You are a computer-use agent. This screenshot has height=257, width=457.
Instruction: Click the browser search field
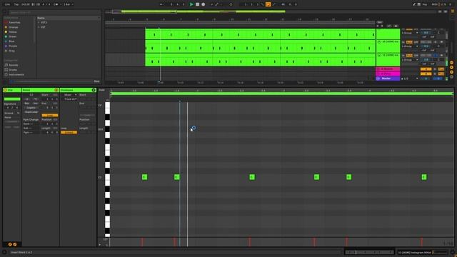coord(54,12)
